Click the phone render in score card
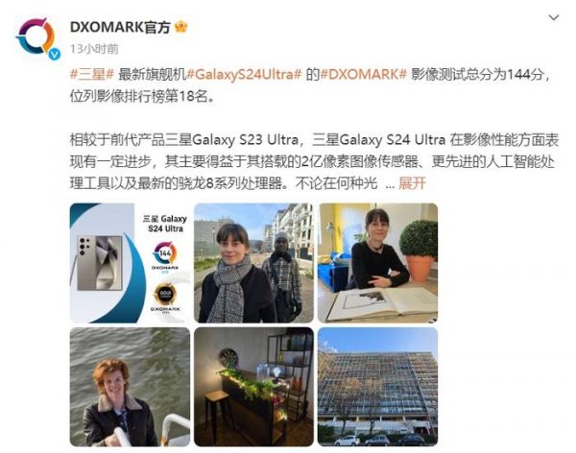This screenshot has height=453, width=576. click(x=100, y=263)
